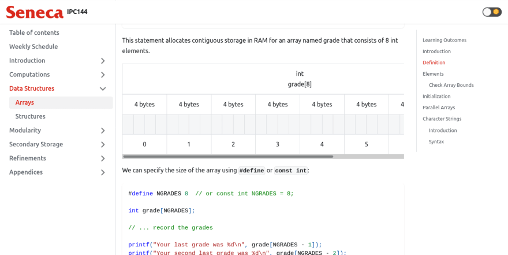Screen dimensions: 508x255
Task: Click the comment '// ... record the grades'
Action: pos(170,228)
